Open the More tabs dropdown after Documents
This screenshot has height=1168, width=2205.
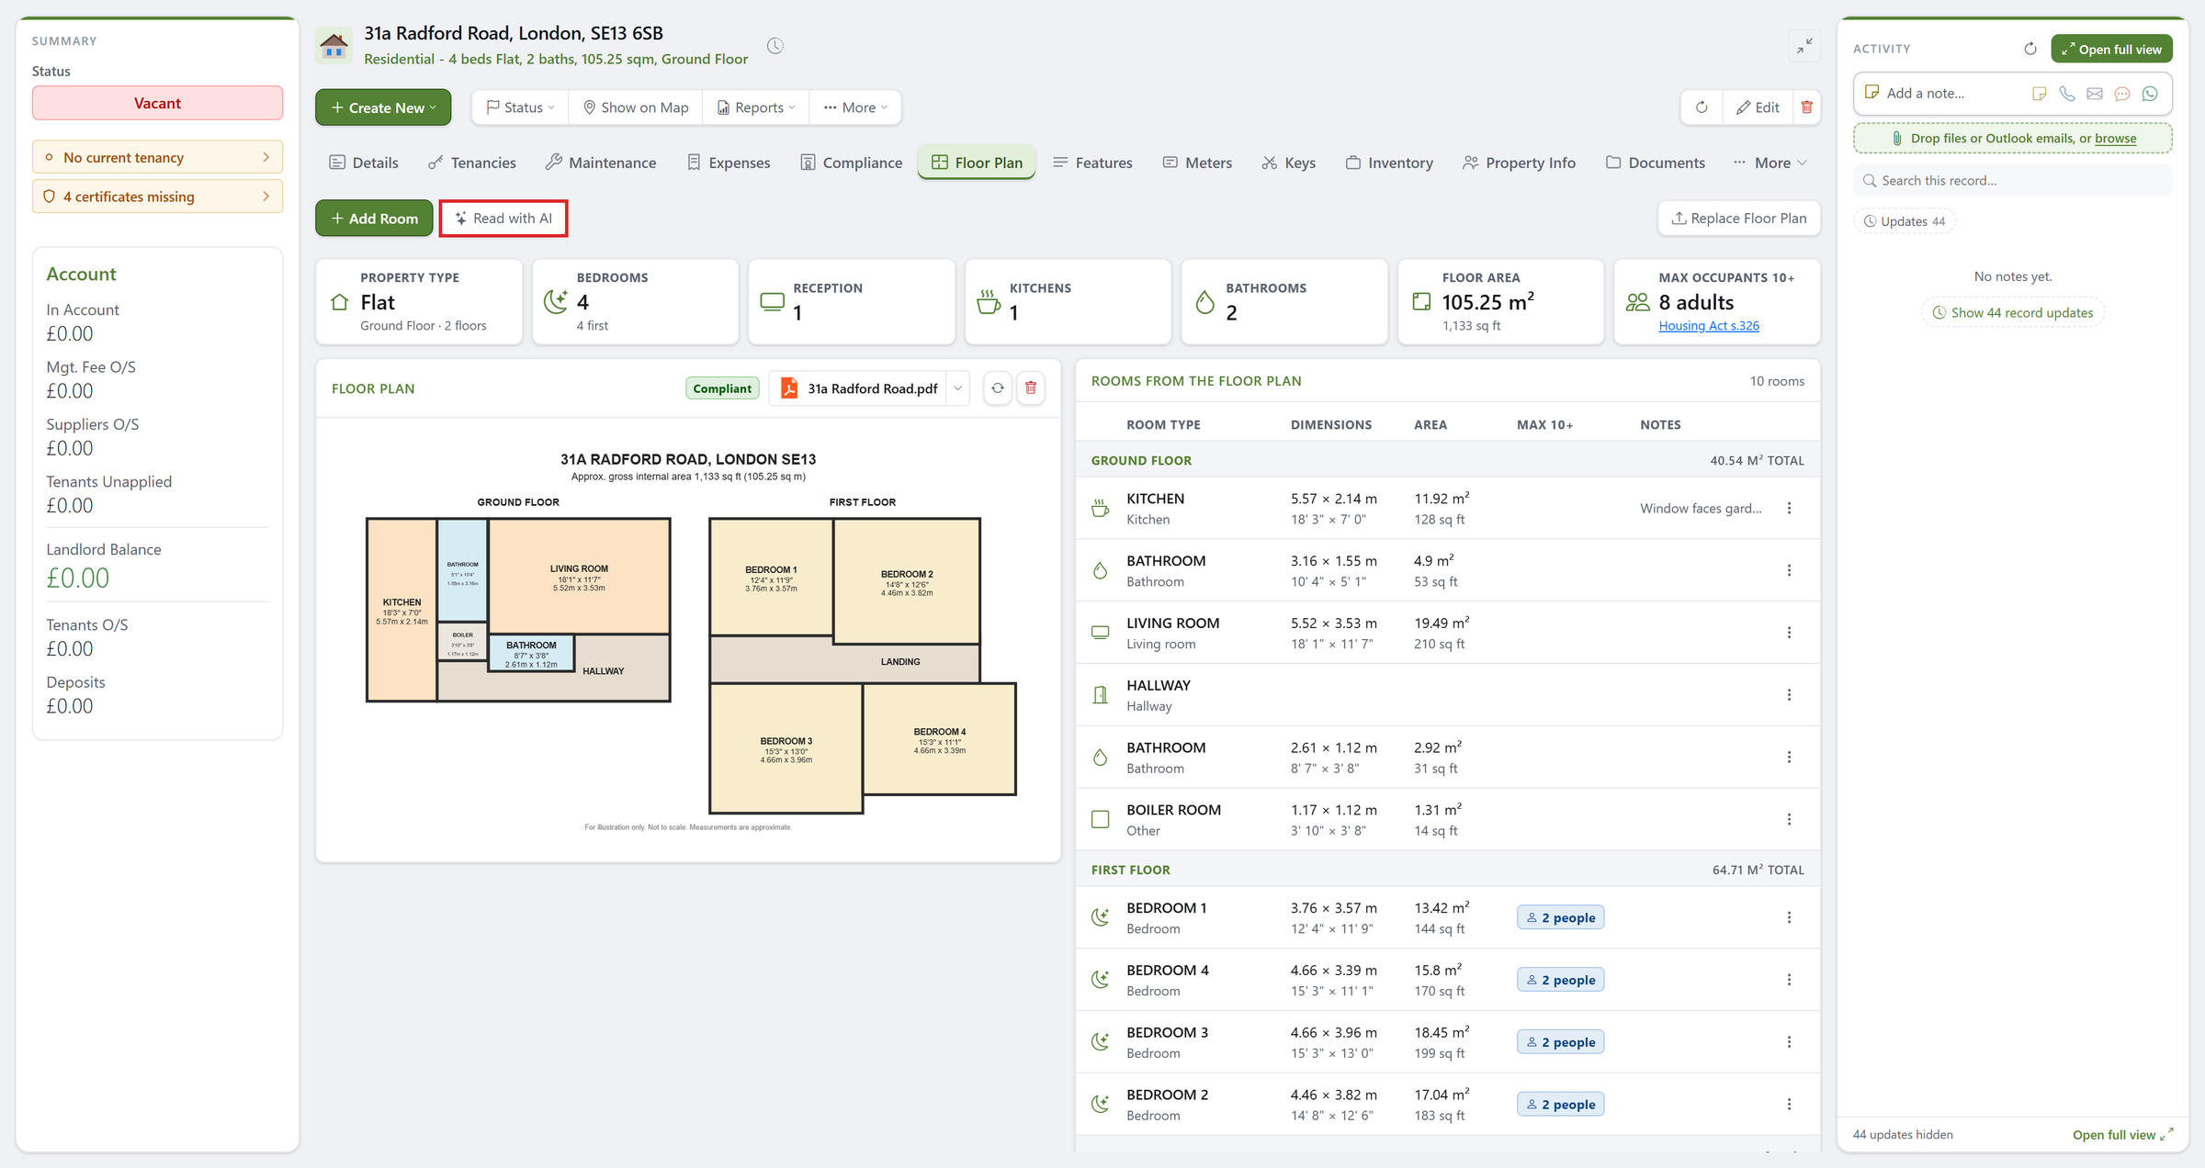pos(1770,163)
